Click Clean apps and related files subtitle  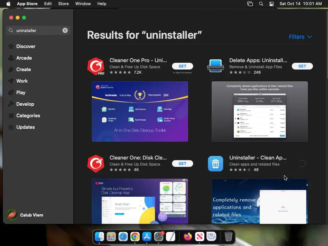click(254, 164)
